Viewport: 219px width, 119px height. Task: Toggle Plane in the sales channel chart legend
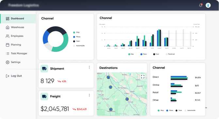(170, 111)
